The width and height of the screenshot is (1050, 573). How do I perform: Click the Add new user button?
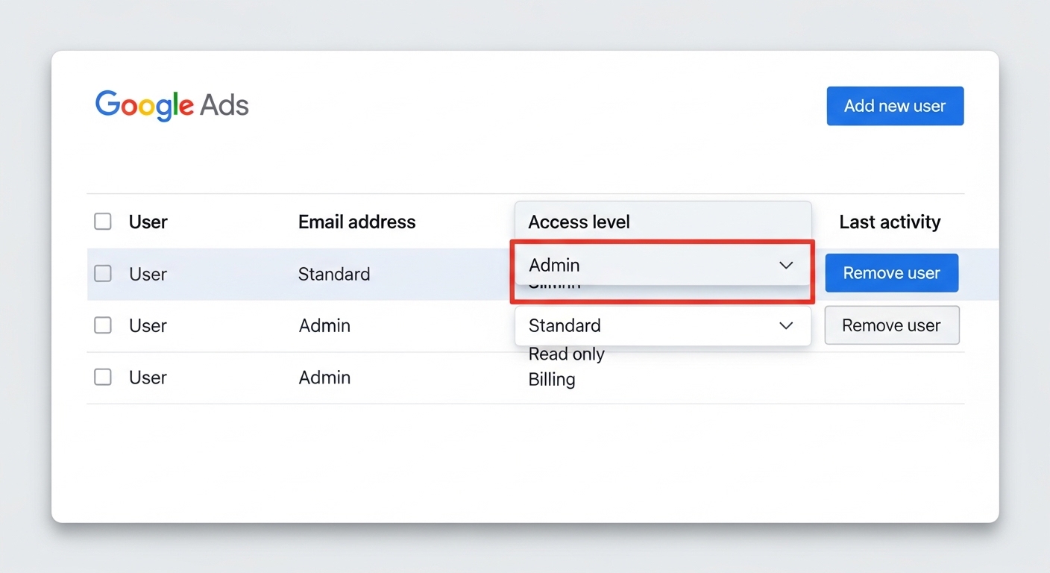click(x=895, y=106)
